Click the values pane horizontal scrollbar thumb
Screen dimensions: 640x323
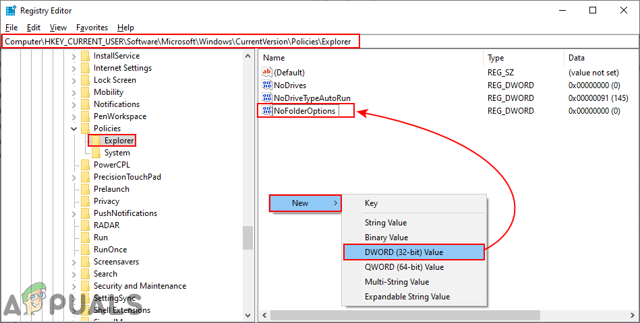tap(405, 315)
